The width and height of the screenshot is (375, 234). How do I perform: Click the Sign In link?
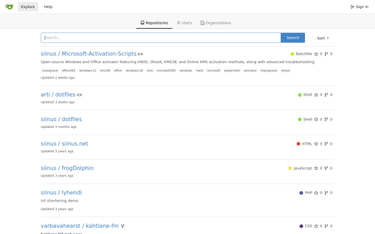tap(359, 7)
